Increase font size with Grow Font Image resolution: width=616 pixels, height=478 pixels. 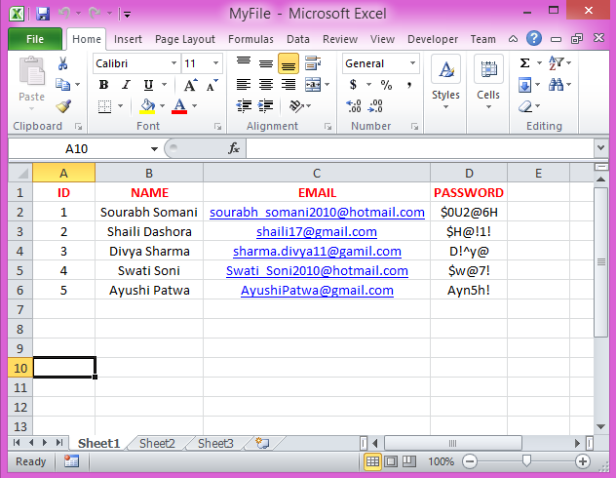[191, 85]
